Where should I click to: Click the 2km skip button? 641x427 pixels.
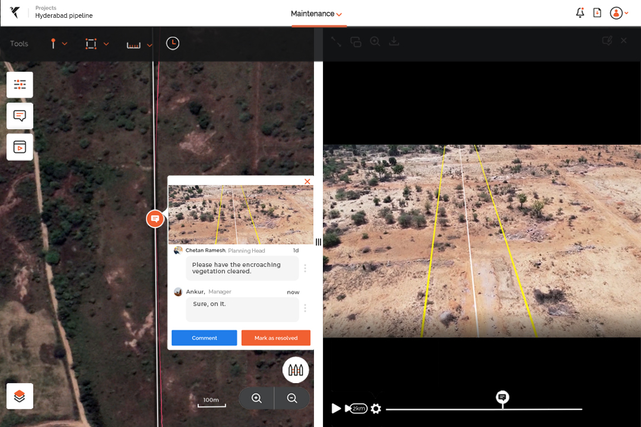pos(356,408)
